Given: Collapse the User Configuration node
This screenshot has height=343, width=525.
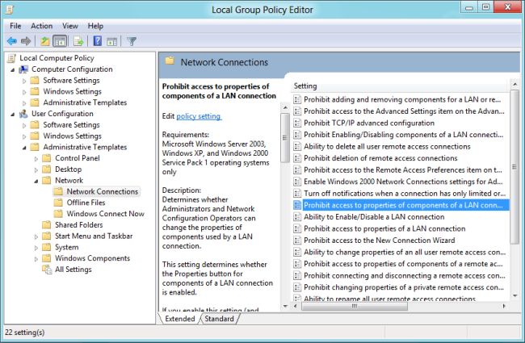Looking at the screenshot, I should tap(13, 115).
